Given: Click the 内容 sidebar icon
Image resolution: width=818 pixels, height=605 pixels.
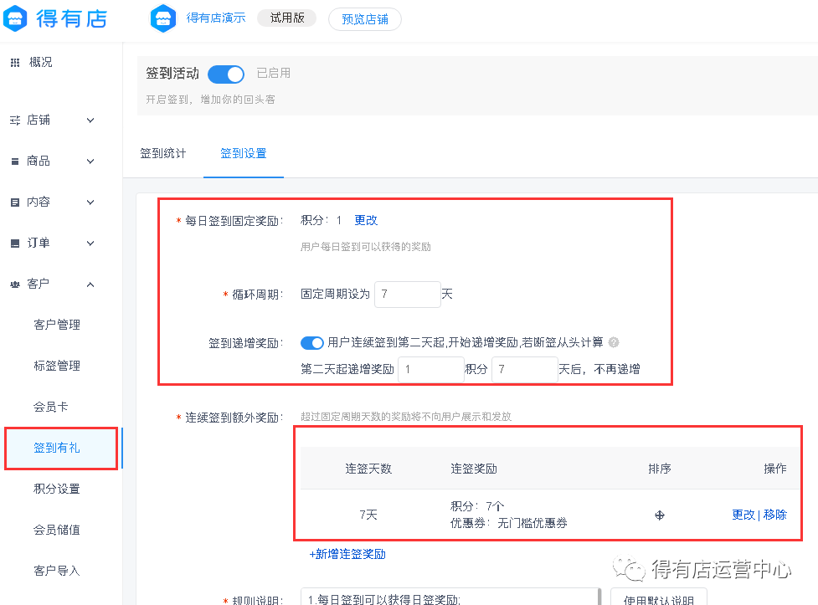Looking at the screenshot, I should [15, 203].
